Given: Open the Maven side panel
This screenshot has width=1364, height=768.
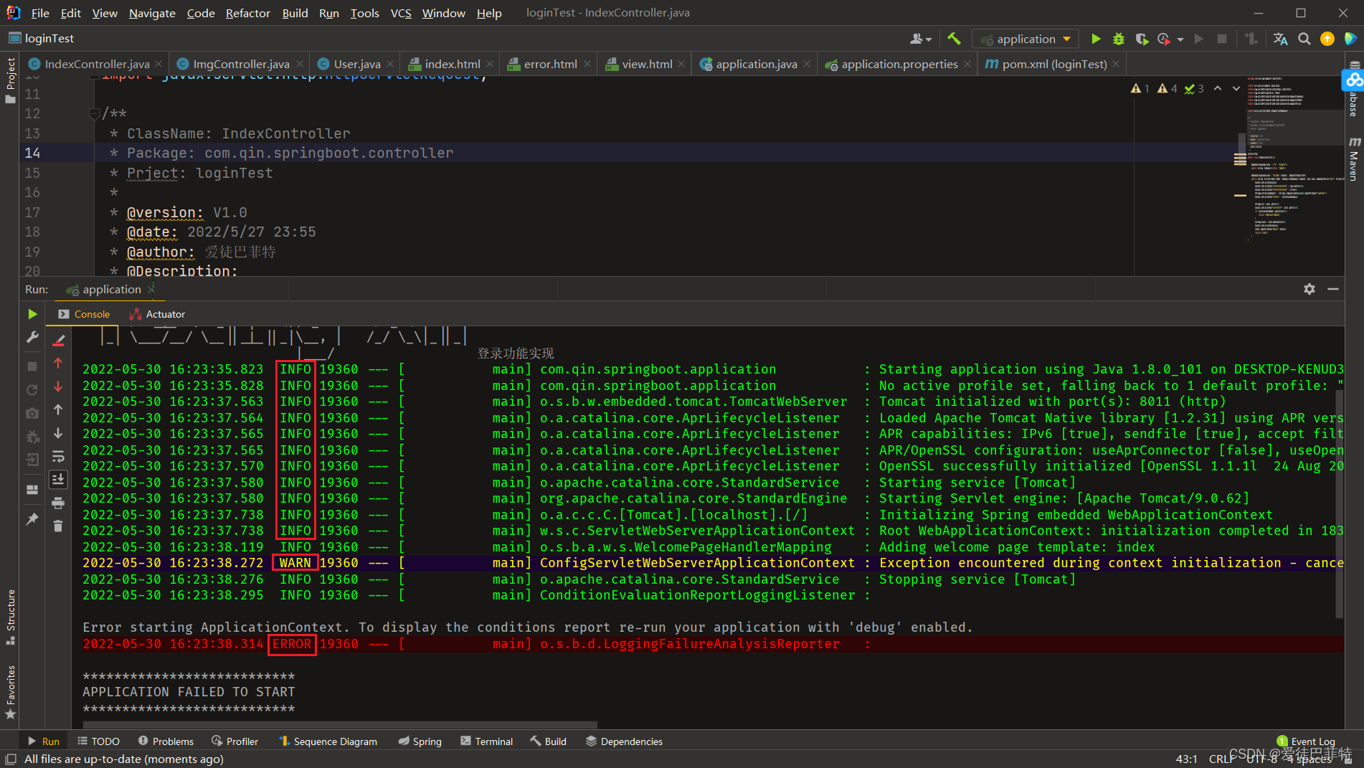Looking at the screenshot, I should tap(1354, 158).
